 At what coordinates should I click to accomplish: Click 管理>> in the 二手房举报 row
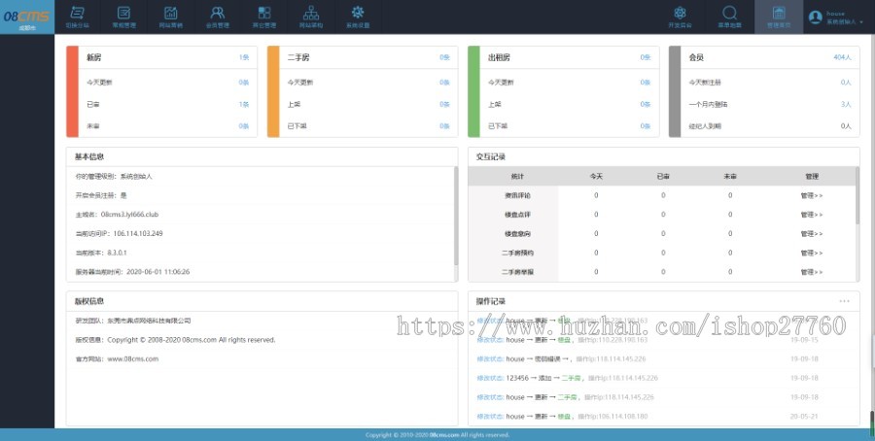(812, 272)
